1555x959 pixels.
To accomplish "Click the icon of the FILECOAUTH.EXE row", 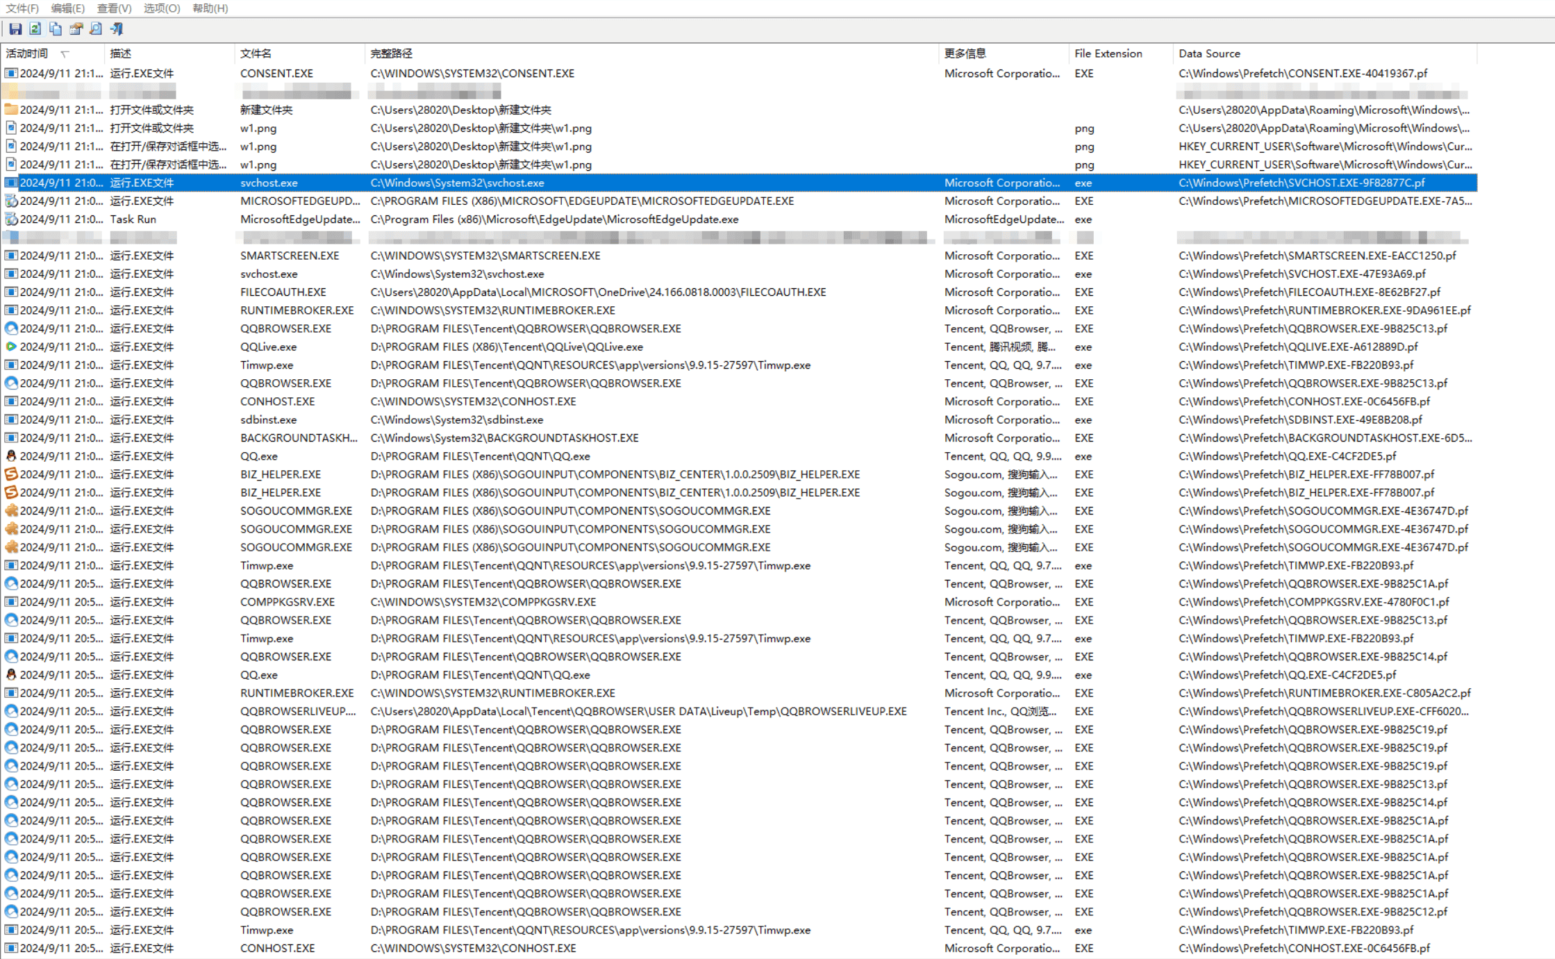I will click(x=11, y=292).
